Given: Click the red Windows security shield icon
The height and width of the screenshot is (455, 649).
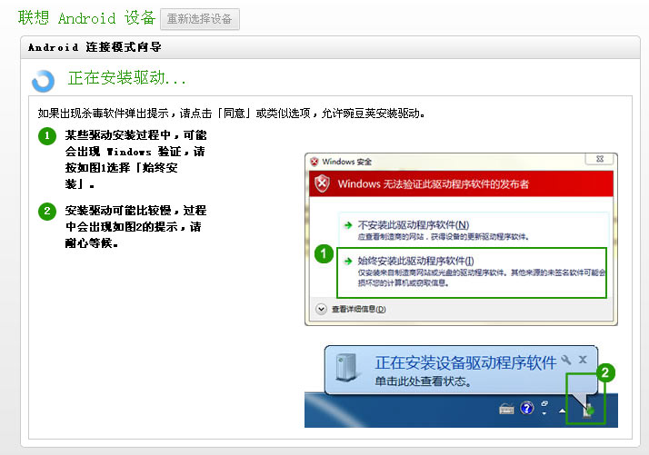Looking at the screenshot, I should click(320, 184).
